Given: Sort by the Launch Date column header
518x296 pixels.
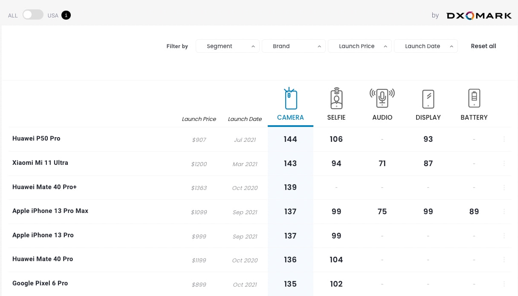Looking at the screenshot, I should pos(245,119).
